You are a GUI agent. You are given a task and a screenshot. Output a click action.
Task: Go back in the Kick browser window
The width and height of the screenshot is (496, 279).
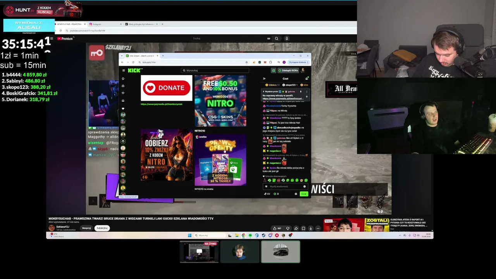coord(122,62)
